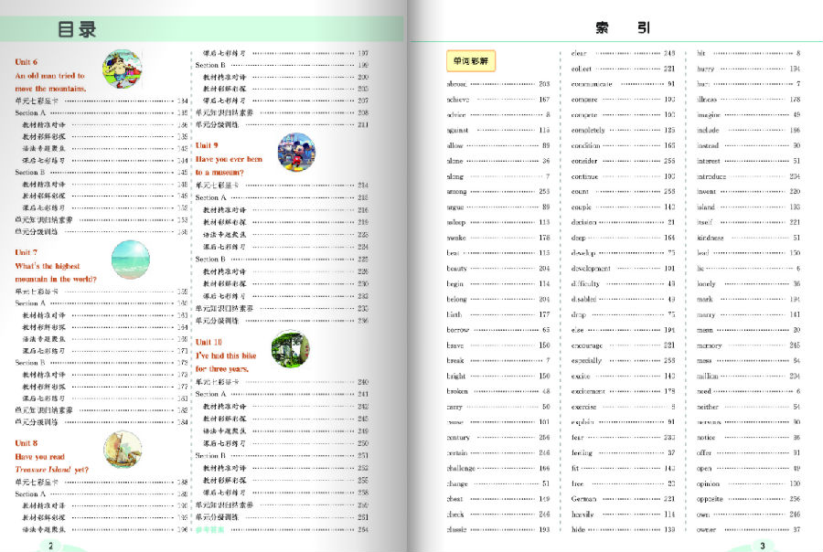Click index word 'century'
This screenshot has height=552, width=823.
point(458,437)
